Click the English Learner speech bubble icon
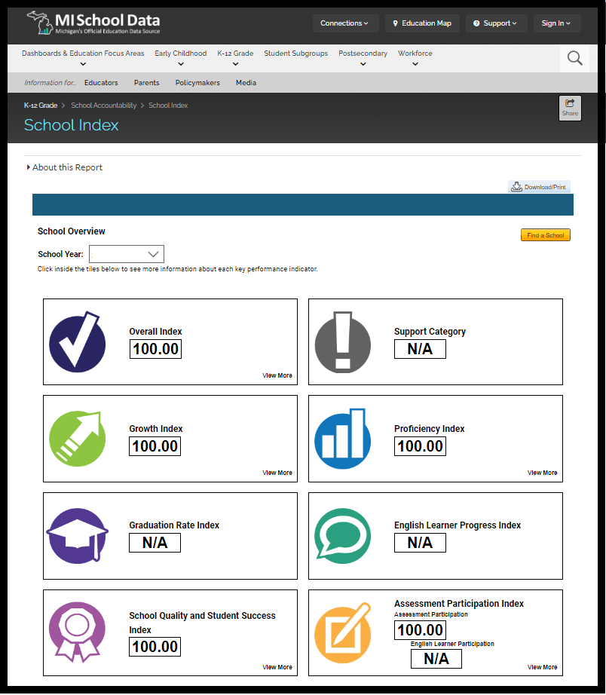 343,536
